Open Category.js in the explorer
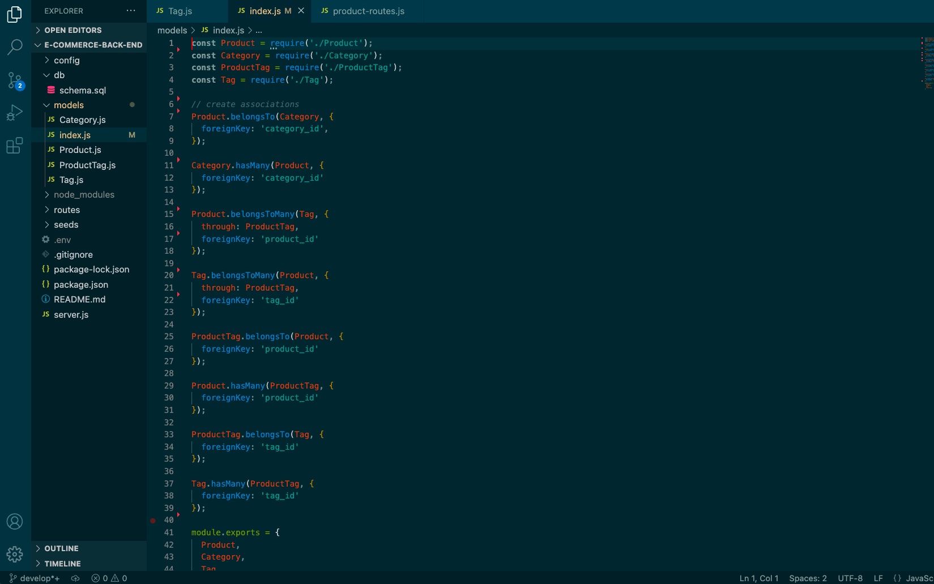The width and height of the screenshot is (934, 584). tap(89, 120)
